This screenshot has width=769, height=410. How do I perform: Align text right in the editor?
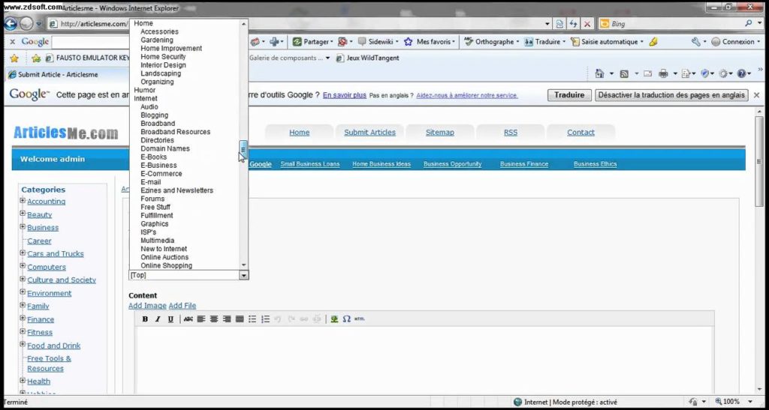[x=227, y=319]
